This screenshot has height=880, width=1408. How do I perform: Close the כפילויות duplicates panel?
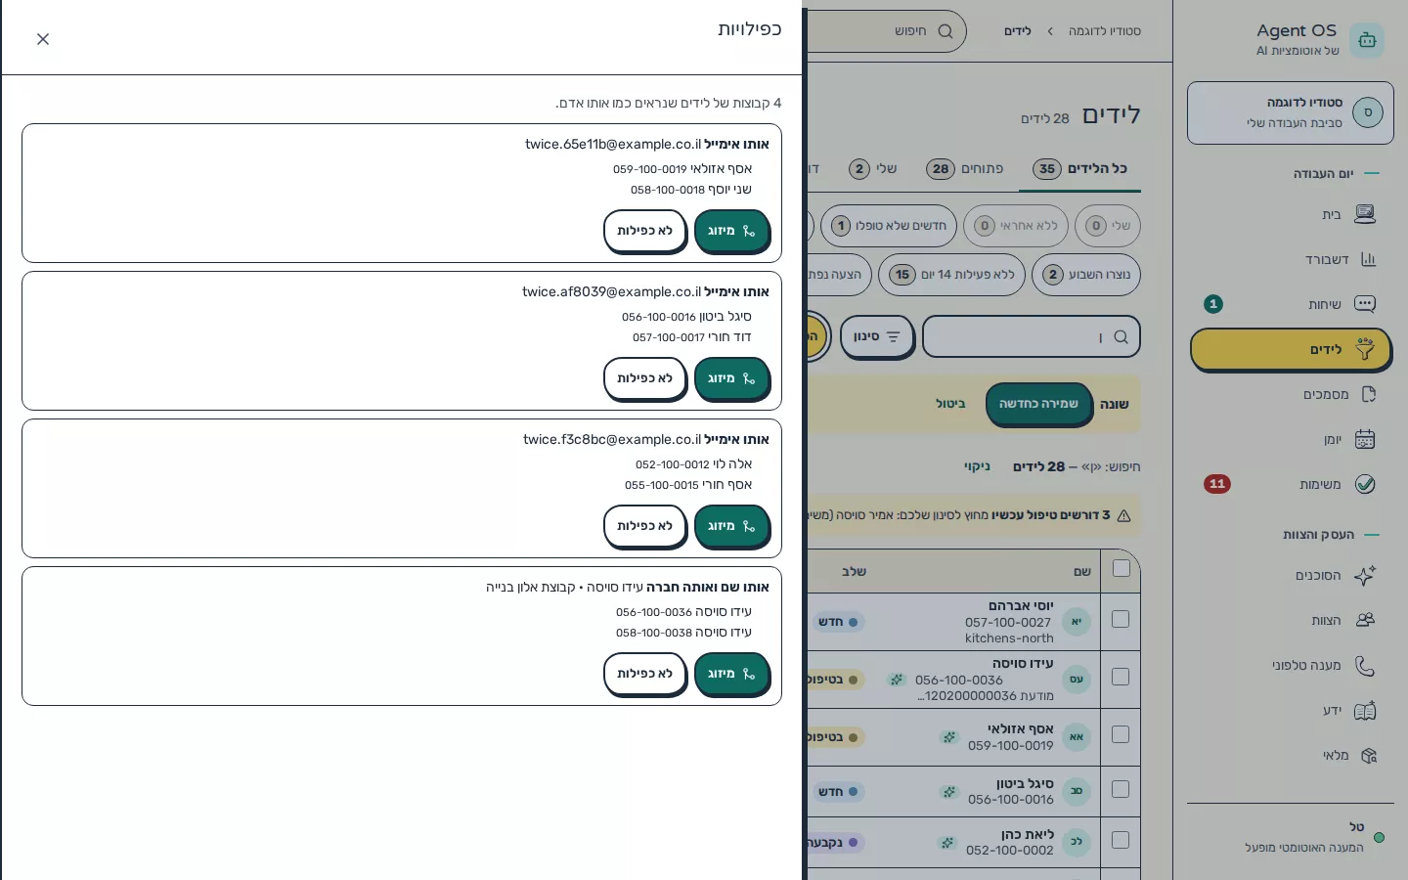(43, 39)
